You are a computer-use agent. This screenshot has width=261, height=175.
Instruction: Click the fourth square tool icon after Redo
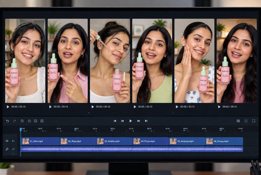[x=42, y=121]
